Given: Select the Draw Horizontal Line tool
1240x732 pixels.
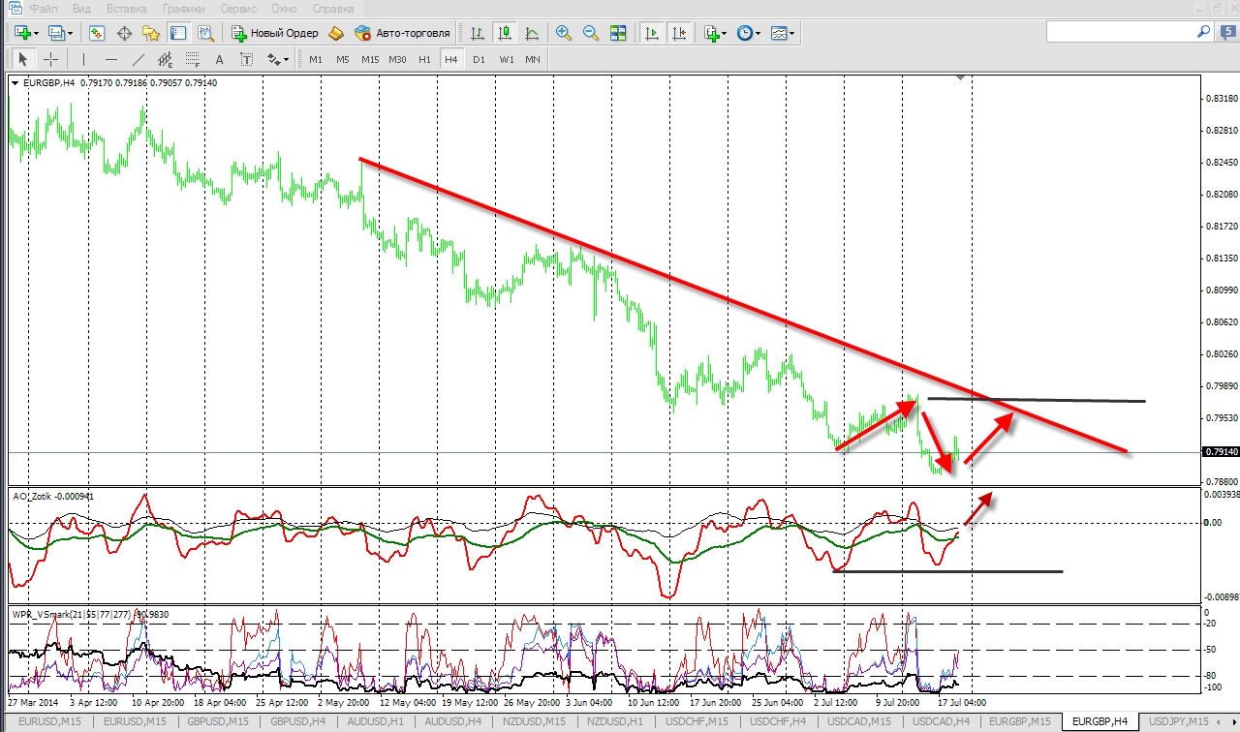Looking at the screenshot, I should [111, 59].
